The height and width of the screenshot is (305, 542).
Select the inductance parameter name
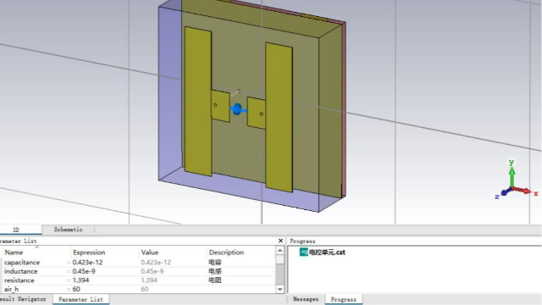click(x=20, y=271)
